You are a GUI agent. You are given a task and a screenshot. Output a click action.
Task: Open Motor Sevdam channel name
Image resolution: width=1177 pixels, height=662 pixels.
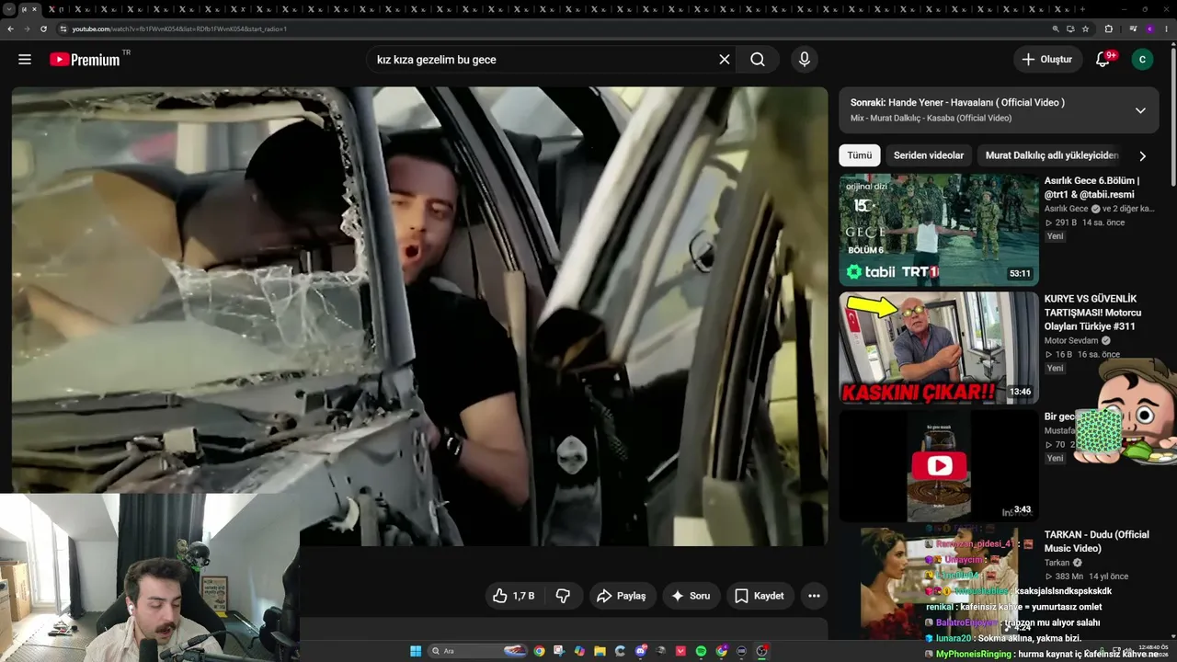tap(1071, 340)
